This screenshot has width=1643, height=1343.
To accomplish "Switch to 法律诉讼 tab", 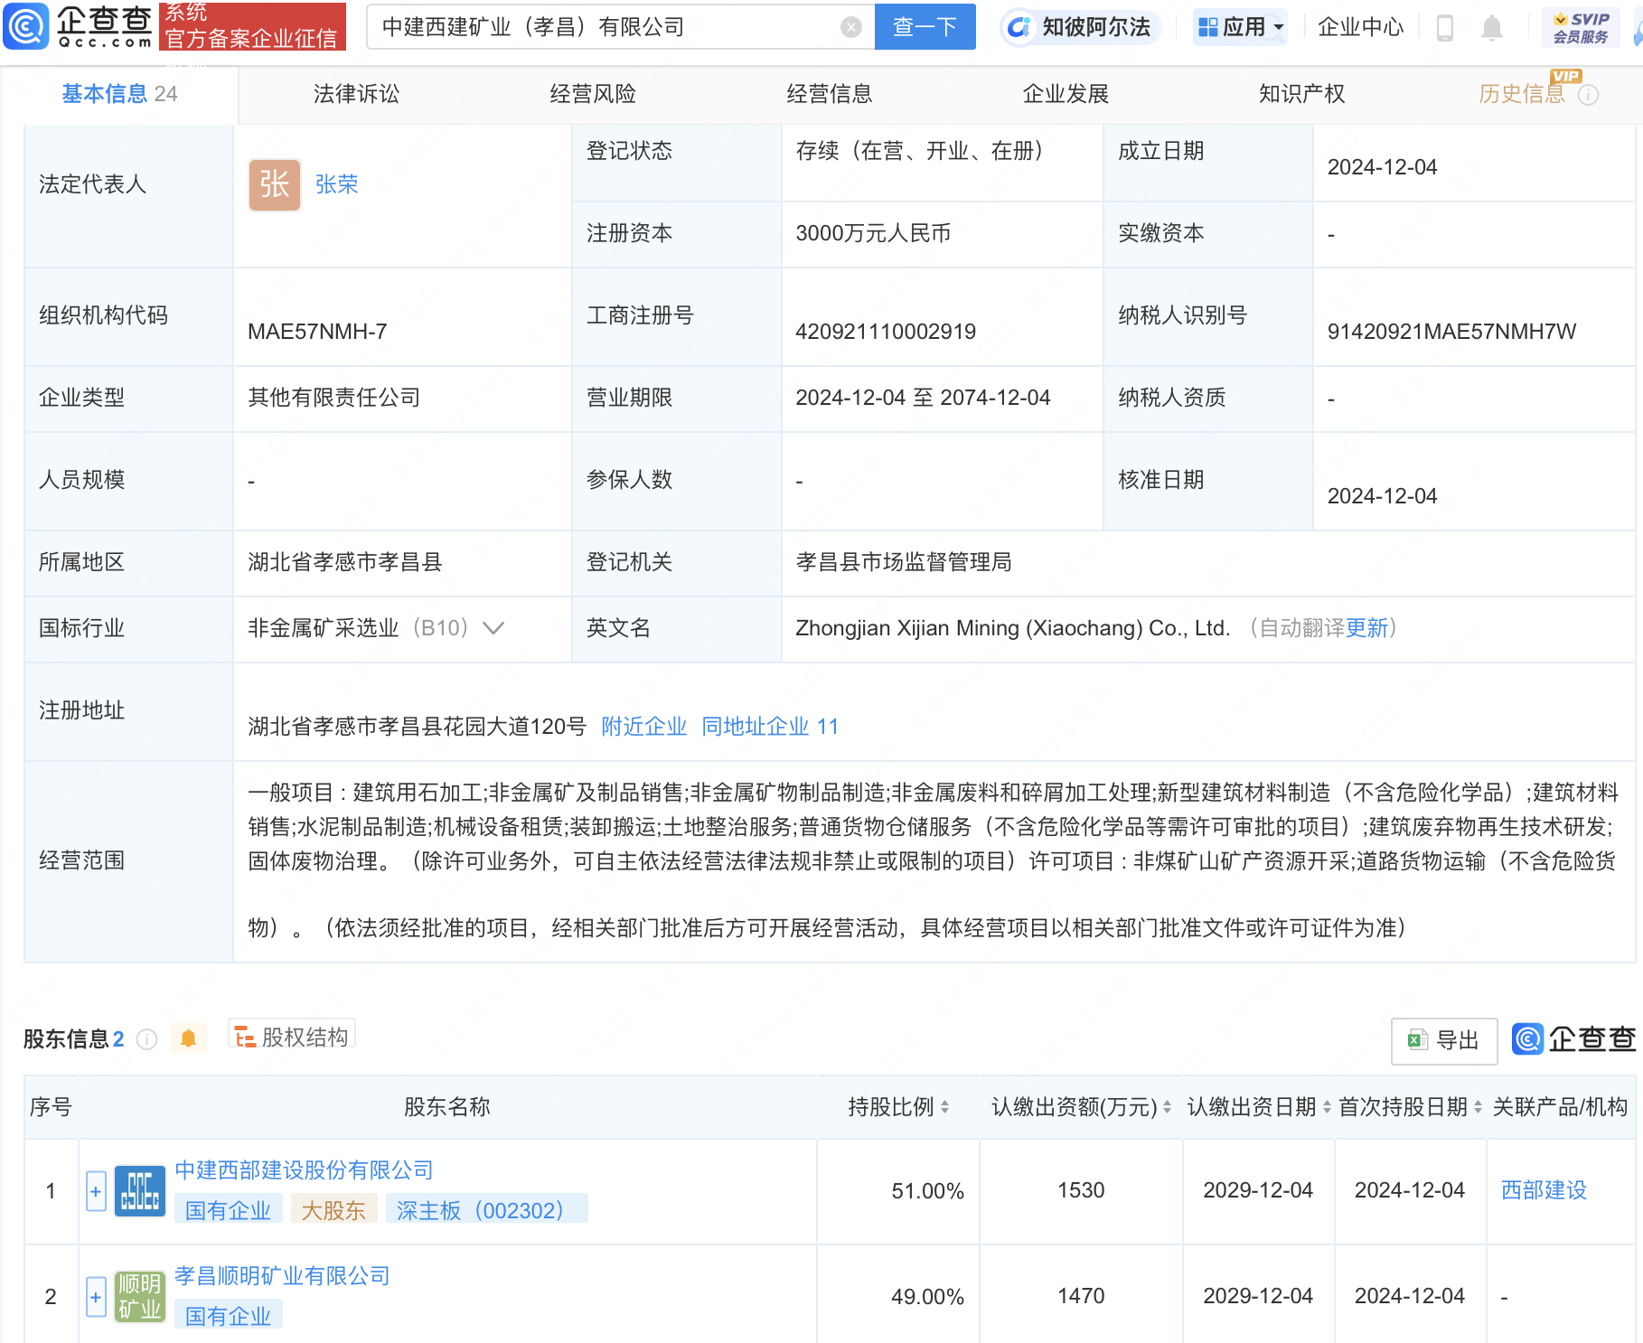I will pyautogui.click(x=356, y=94).
